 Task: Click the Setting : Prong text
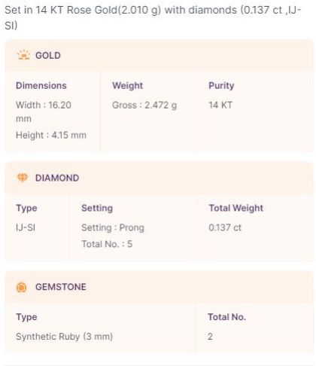click(x=113, y=227)
